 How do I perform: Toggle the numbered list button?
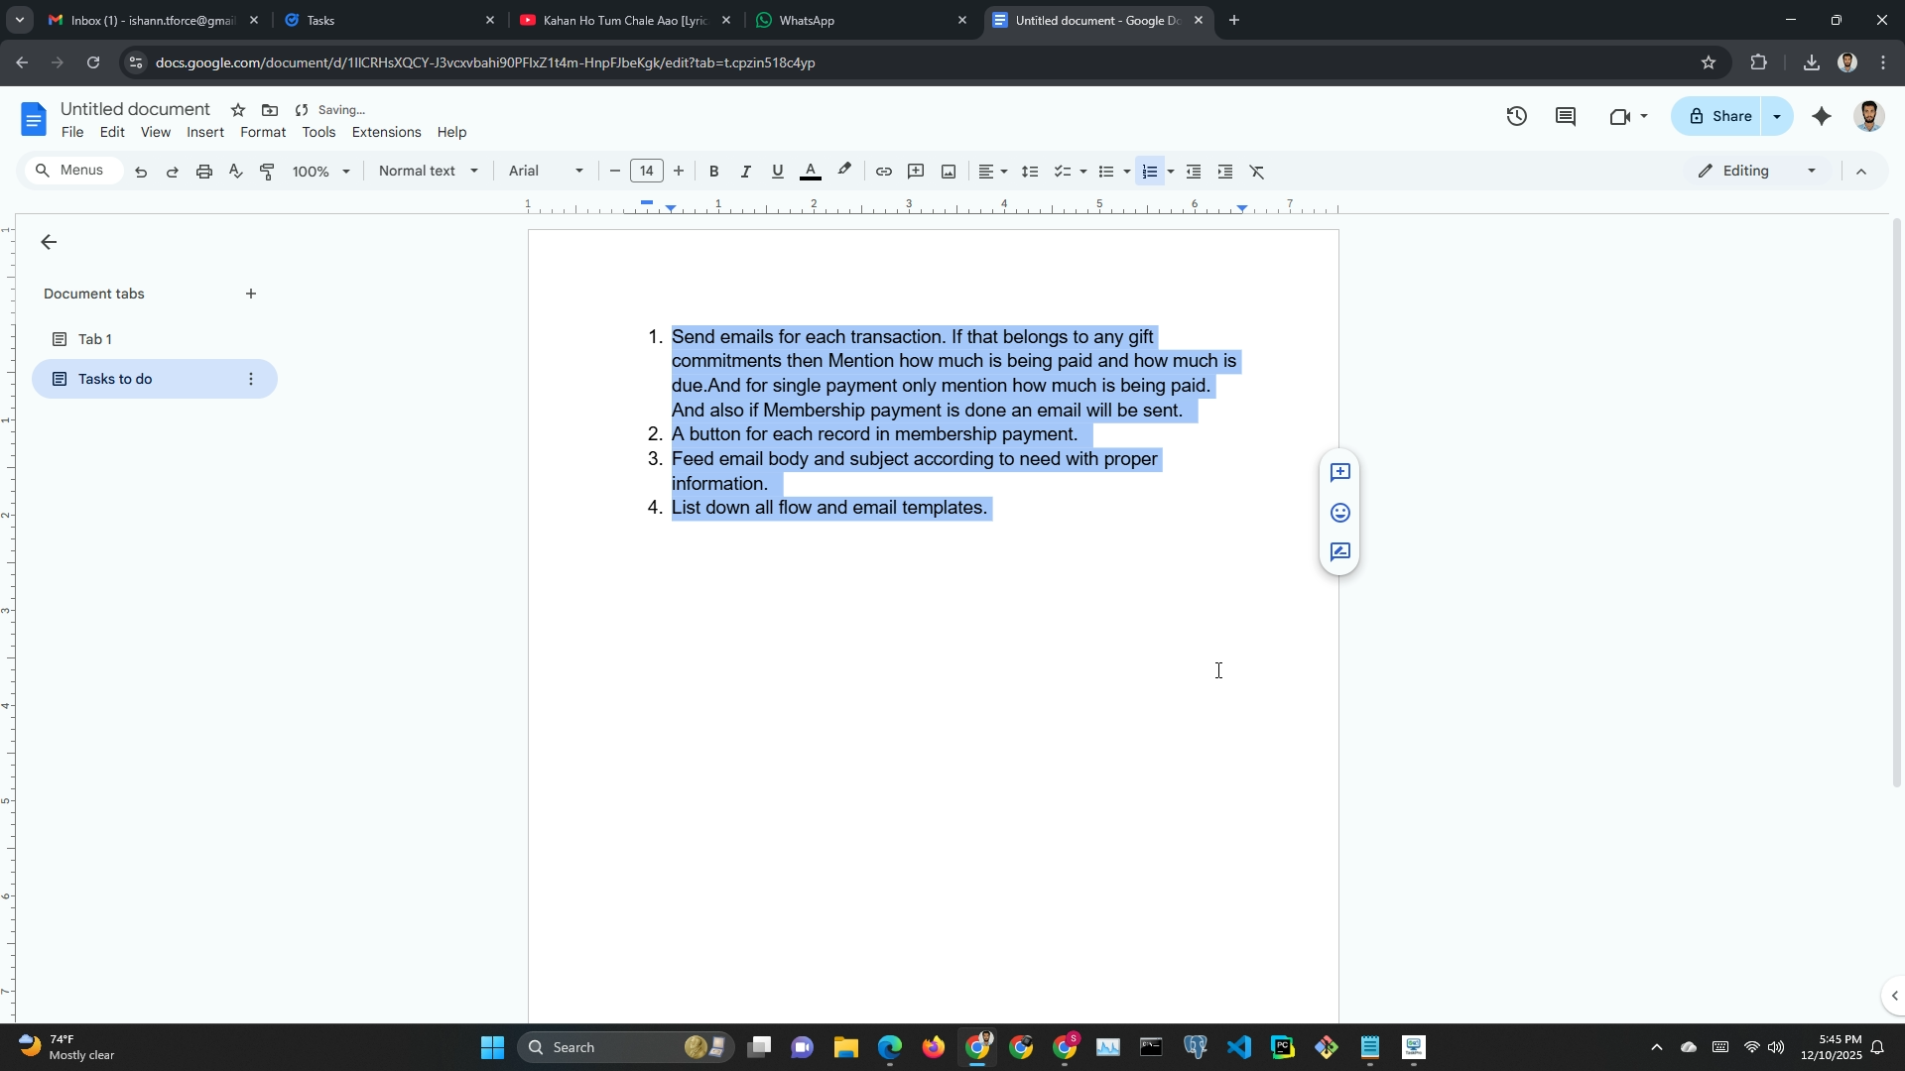[x=1149, y=172]
